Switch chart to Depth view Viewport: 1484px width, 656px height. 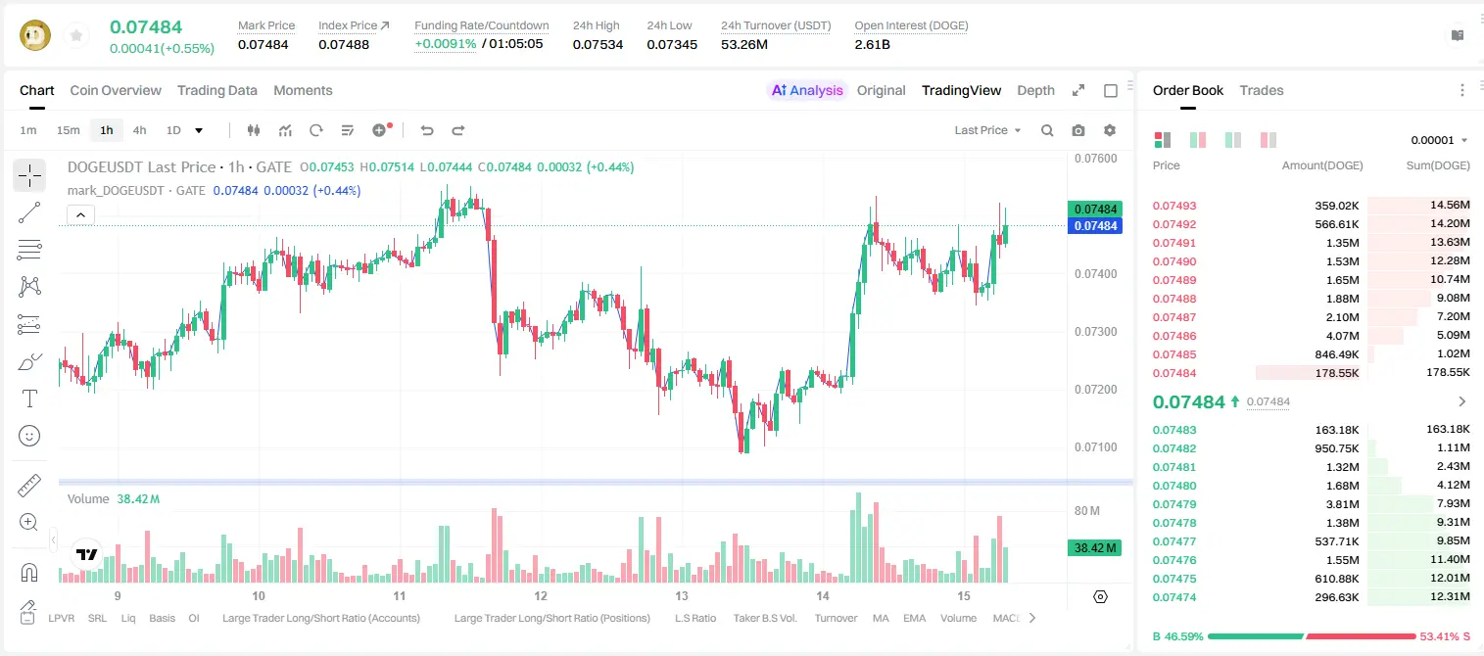(x=1035, y=90)
